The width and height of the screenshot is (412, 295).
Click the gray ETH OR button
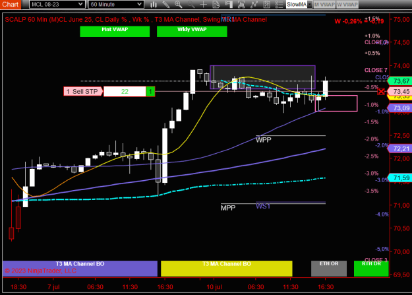pos(329,269)
